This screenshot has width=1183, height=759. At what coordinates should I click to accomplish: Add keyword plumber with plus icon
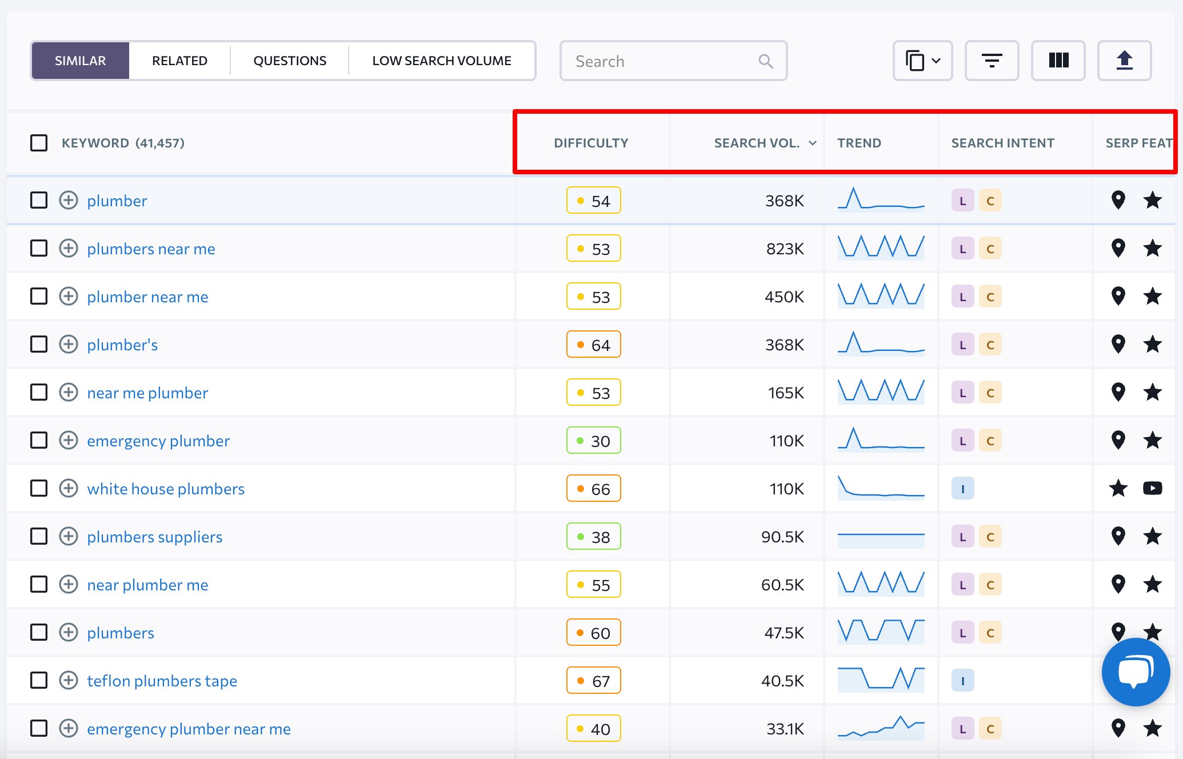69,201
